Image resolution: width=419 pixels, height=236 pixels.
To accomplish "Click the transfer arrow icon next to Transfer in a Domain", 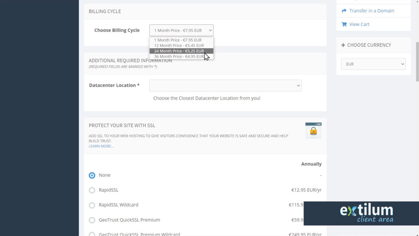I will (x=344, y=10).
